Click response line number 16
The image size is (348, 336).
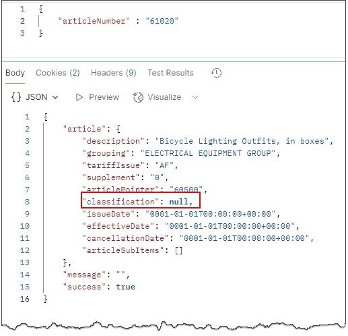[25, 299]
